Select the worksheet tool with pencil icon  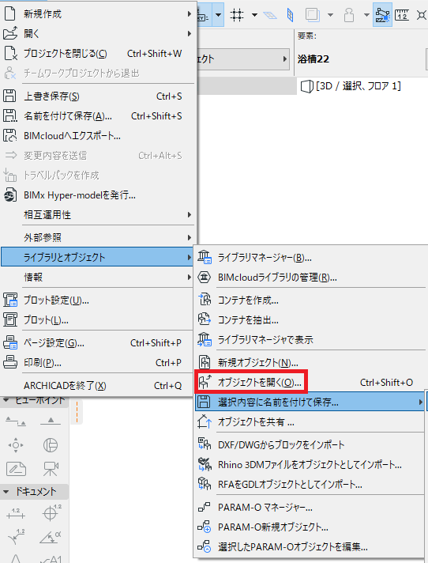coord(16,469)
